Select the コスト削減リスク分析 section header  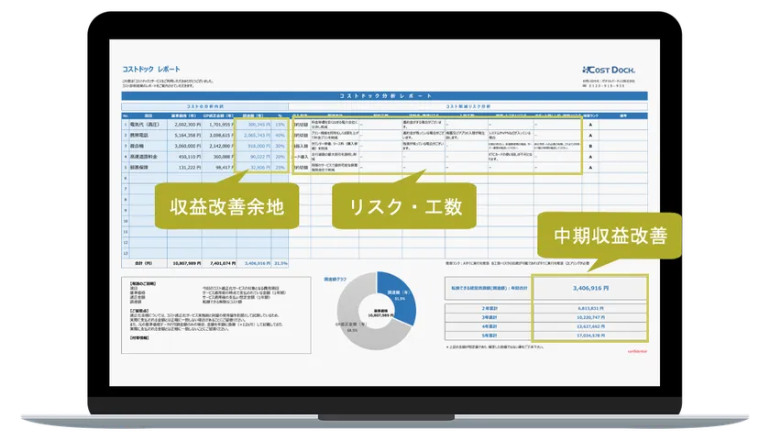[x=468, y=106]
